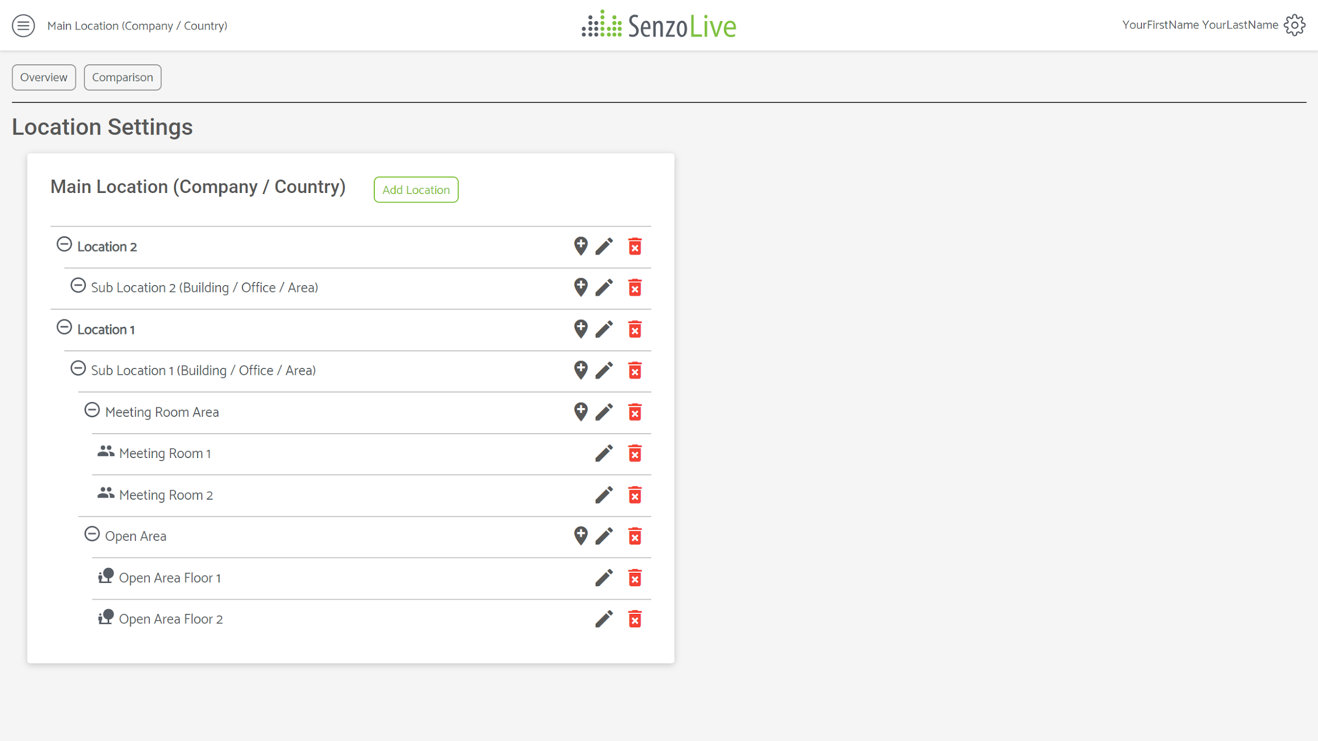The image size is (1318, 741).
Task: Edit Sub Location 2 entry
Action: click(x=604, y=287)
